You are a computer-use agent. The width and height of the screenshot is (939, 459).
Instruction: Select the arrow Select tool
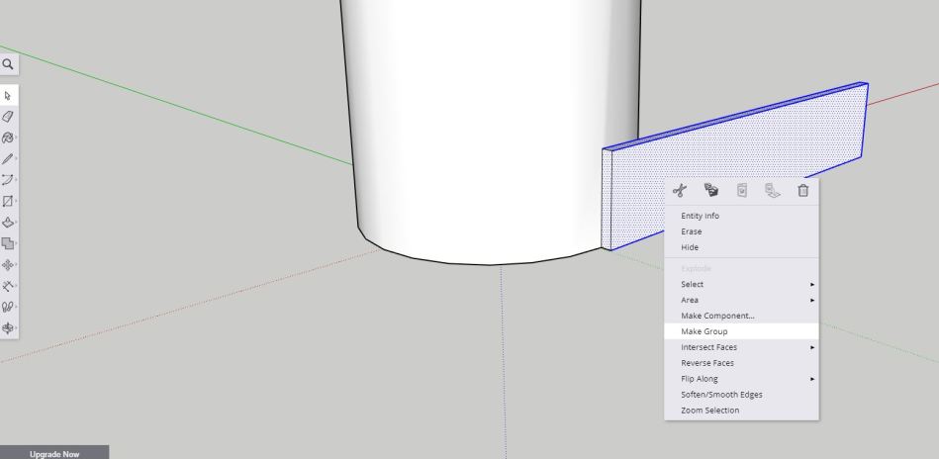pos(9,96)
